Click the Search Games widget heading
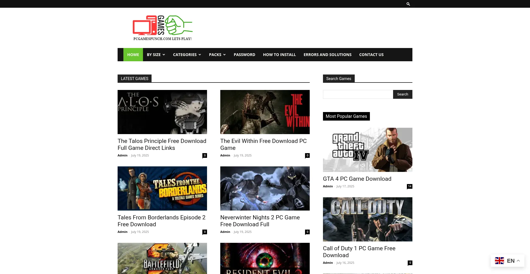This screenshot has height=274, width=530. pyautogui.click(x=339, y=79)
